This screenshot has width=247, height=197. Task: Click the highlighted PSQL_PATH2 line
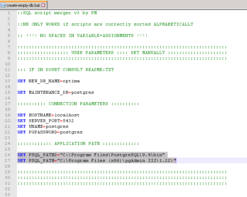pos(92,155)
